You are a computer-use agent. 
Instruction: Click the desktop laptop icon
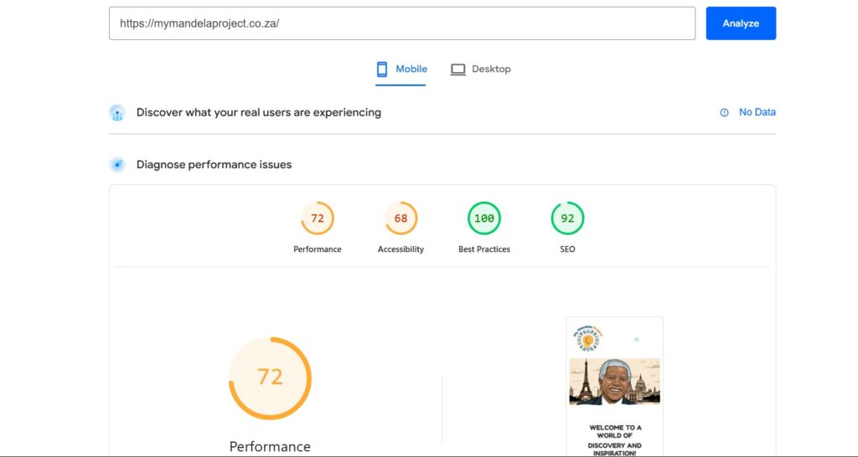tap(458, 69)
